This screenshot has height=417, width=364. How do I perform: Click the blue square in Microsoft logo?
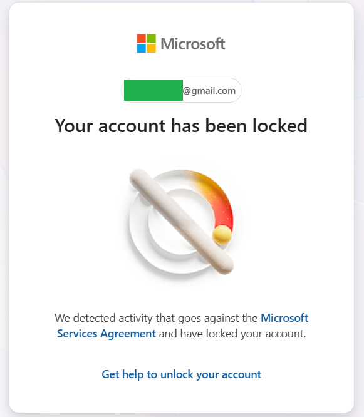(x=142, y=48)
